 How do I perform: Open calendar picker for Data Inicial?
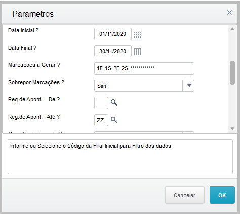point(137,34)
